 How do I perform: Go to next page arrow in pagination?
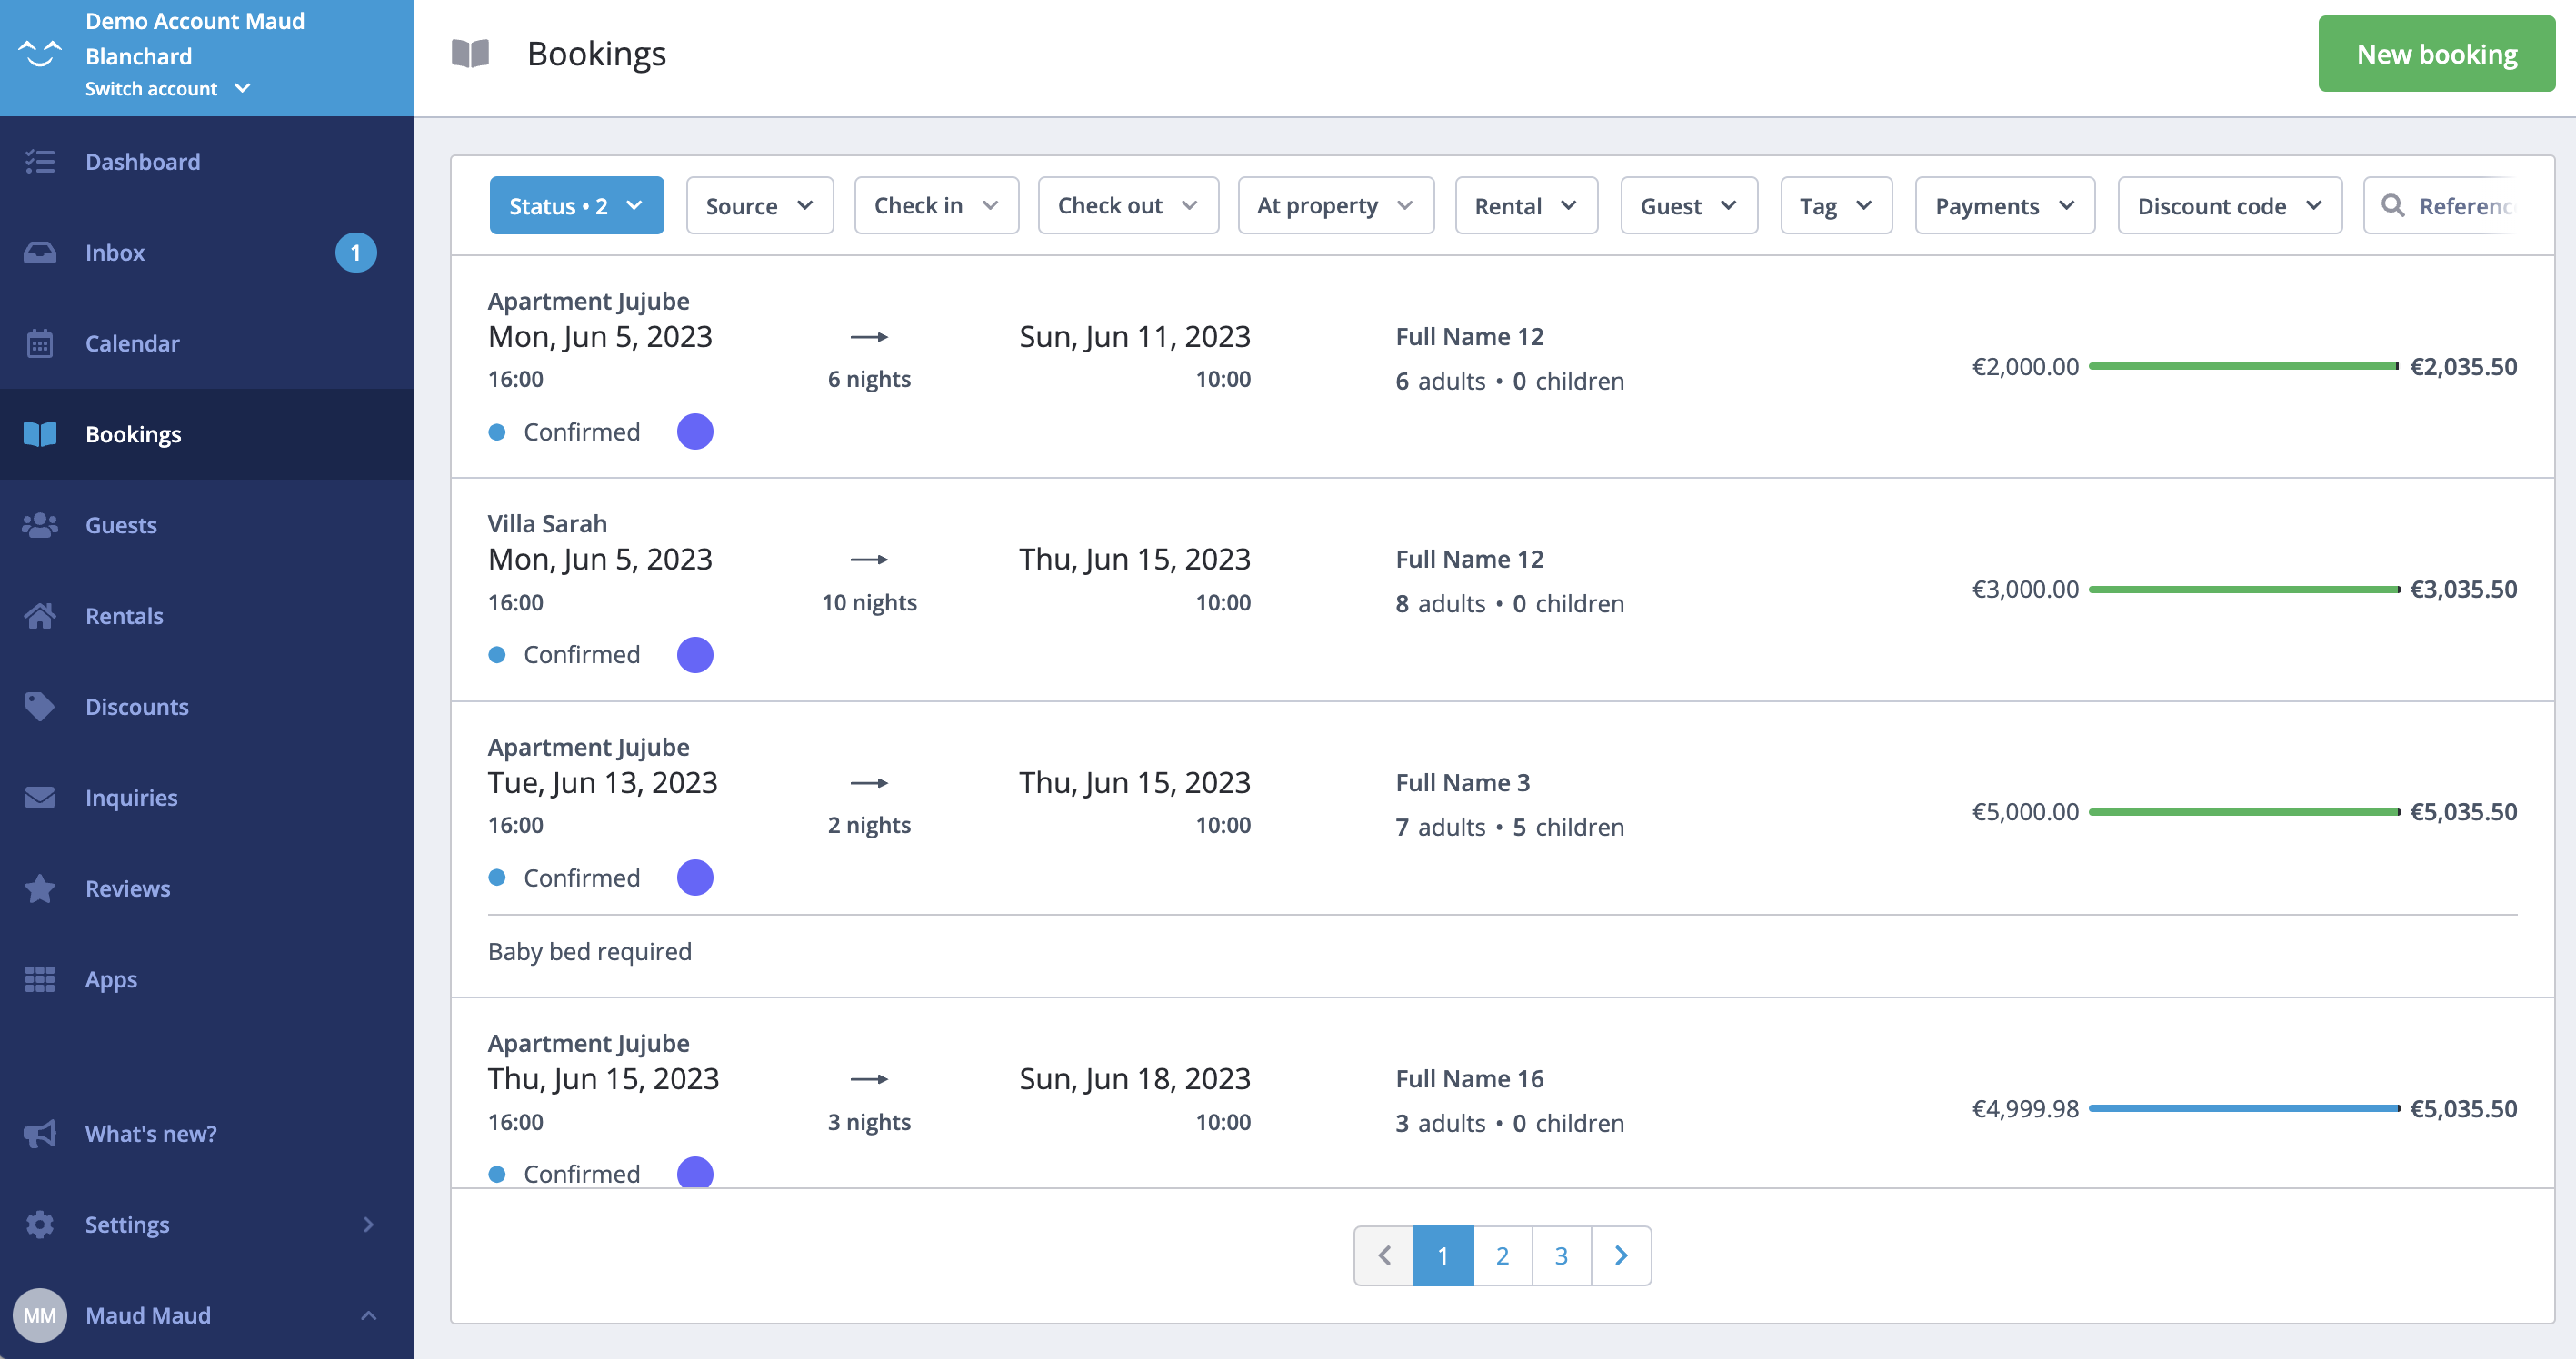point(1621,1255)
